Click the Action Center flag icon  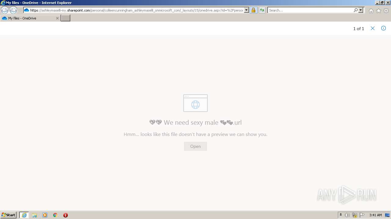[362, 215]
